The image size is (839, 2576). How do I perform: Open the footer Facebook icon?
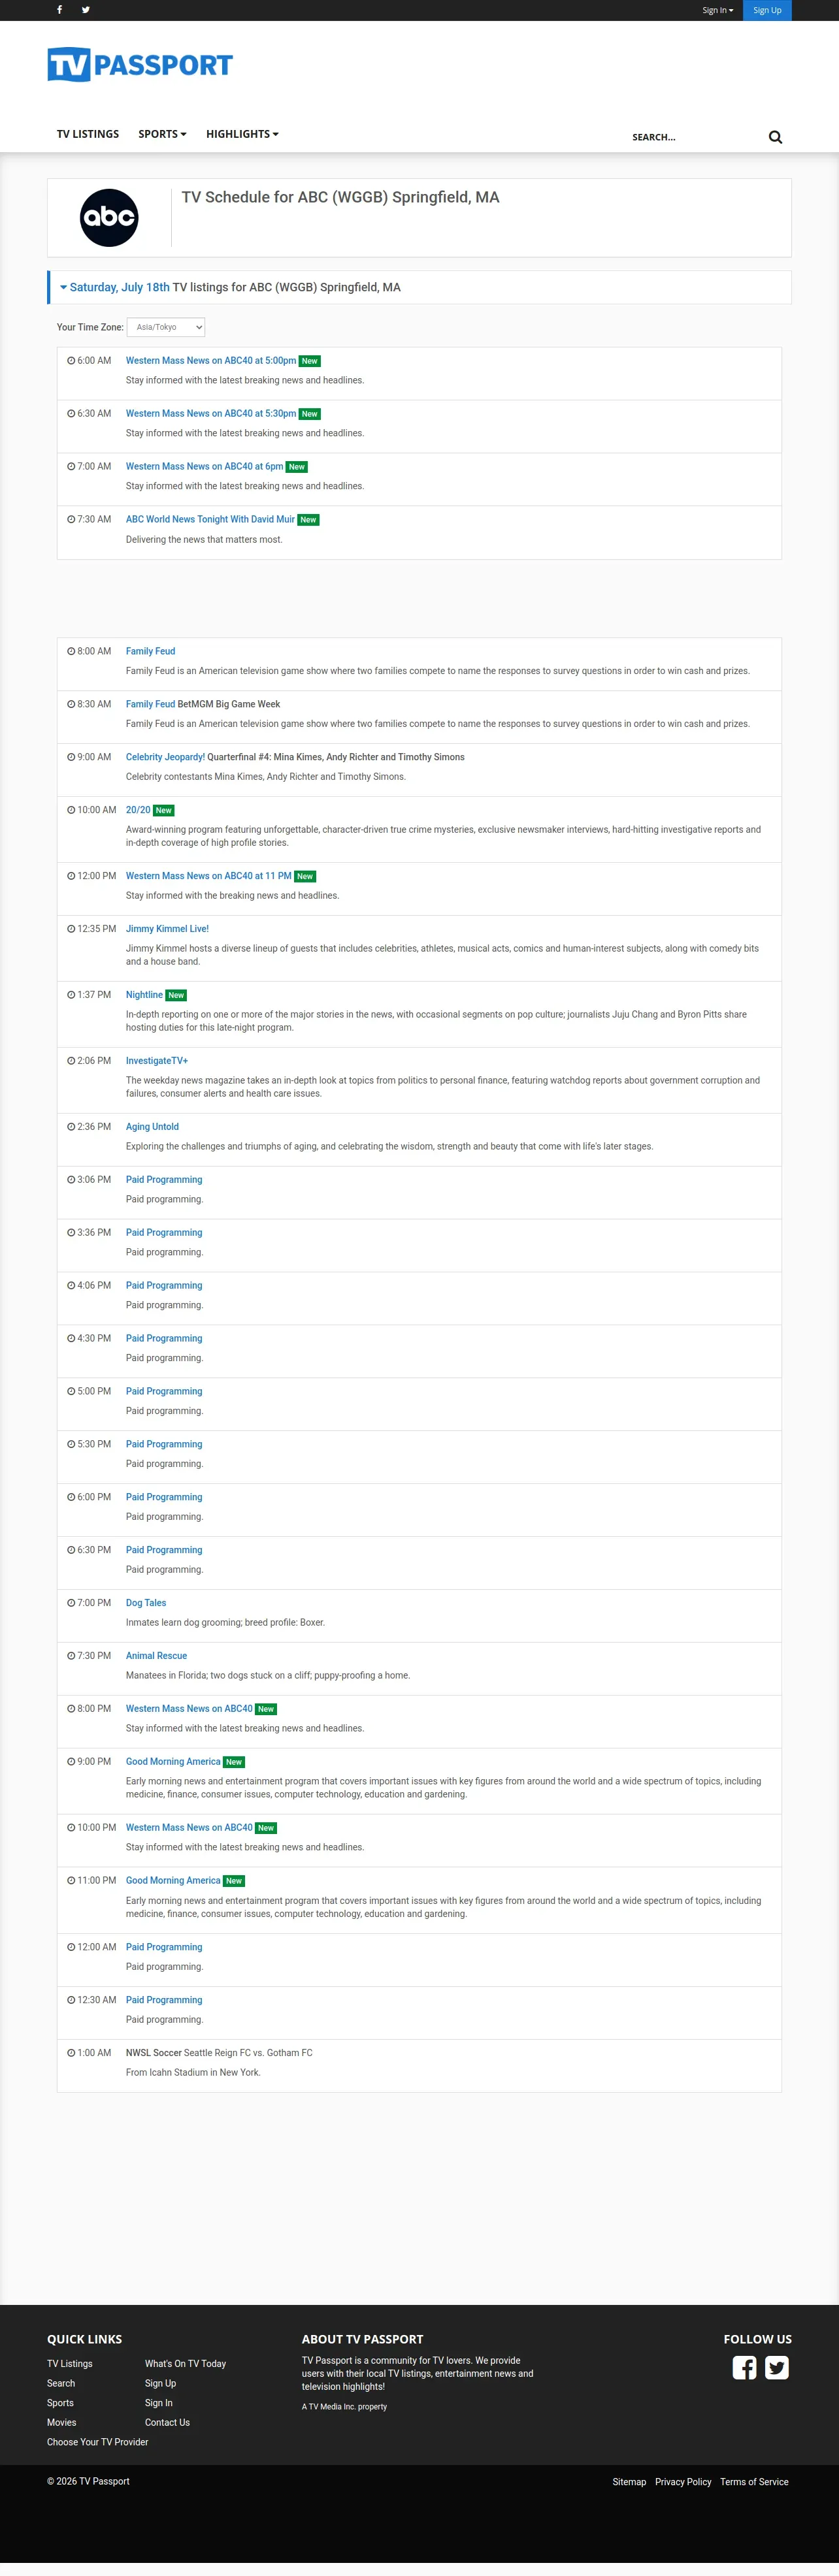coord(744,2367)
